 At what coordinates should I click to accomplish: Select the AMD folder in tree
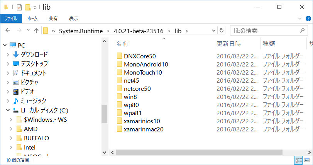click(30, 129)
